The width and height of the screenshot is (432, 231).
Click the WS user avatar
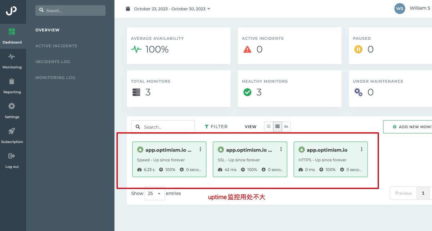point(400,9)
